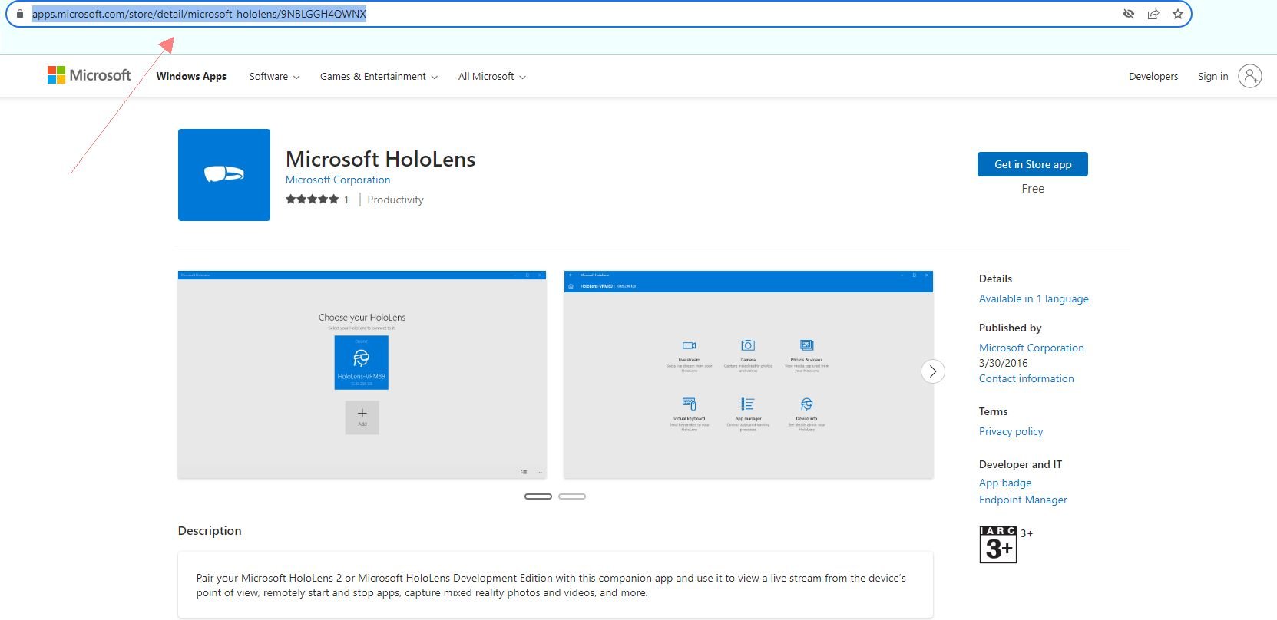This screenshot has height=620, width=1277.
Task: Click the Get in Store app button
Action: [x=1033, y=164]
